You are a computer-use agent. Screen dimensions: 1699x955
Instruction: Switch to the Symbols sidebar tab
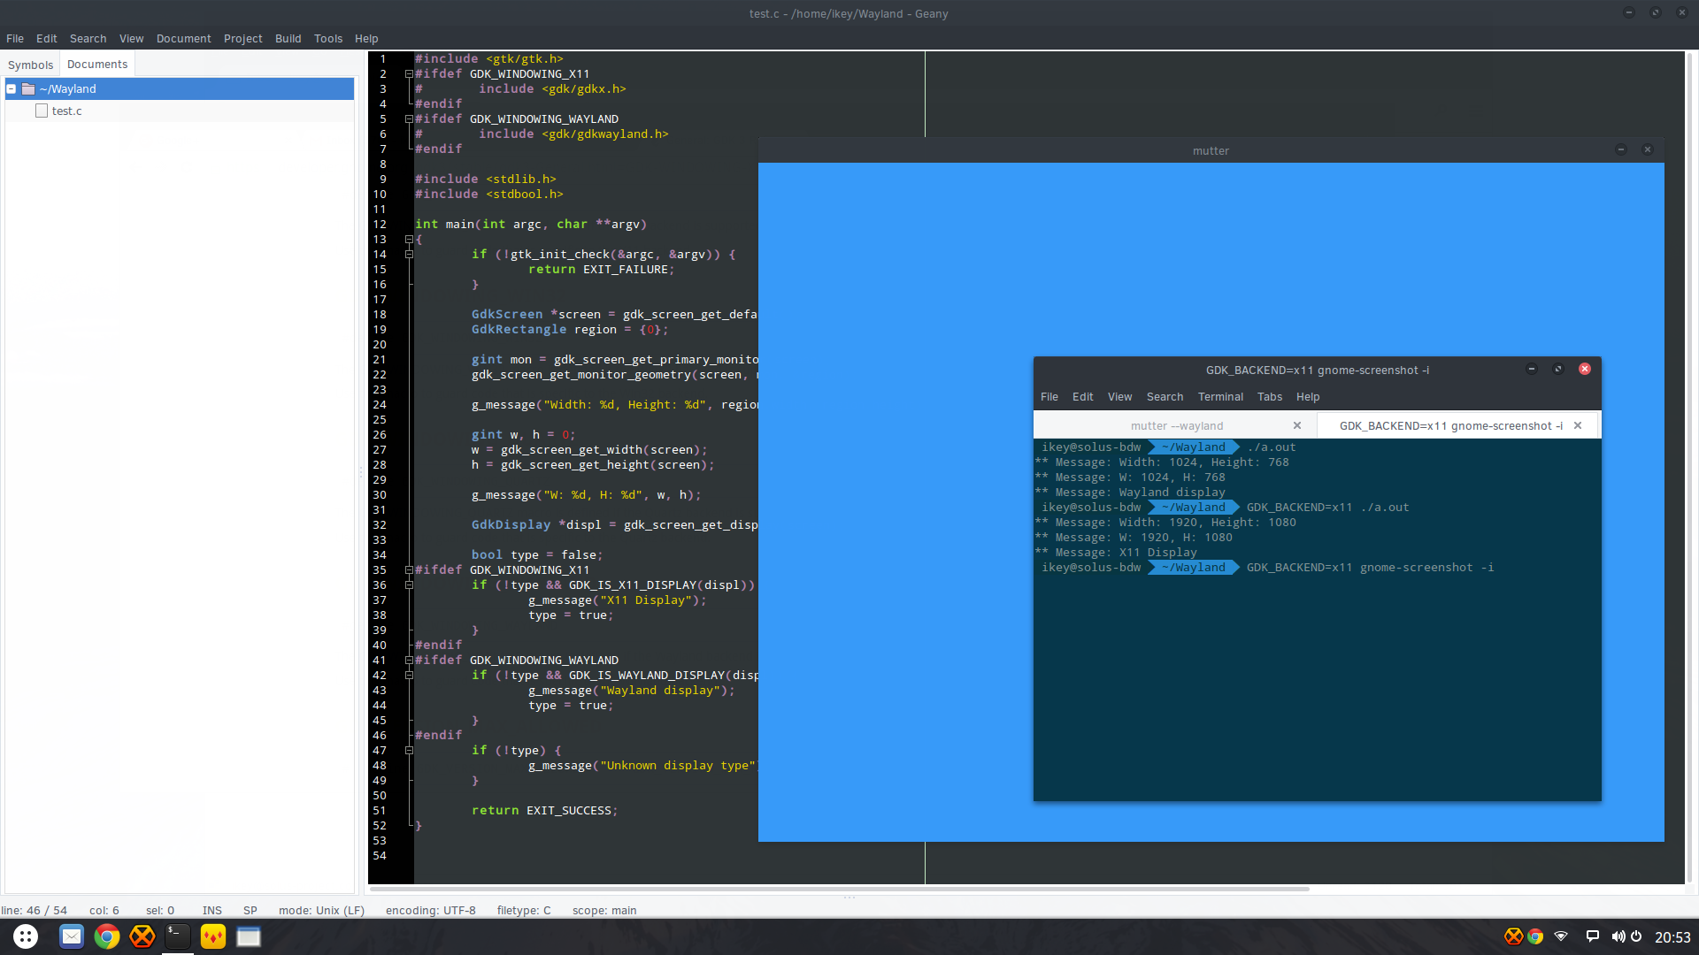[31, 65]
